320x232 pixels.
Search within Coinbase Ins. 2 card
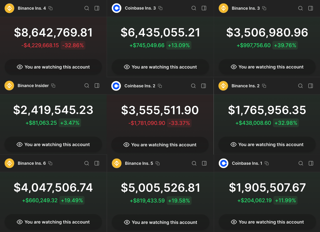click(x=193, y=86)
